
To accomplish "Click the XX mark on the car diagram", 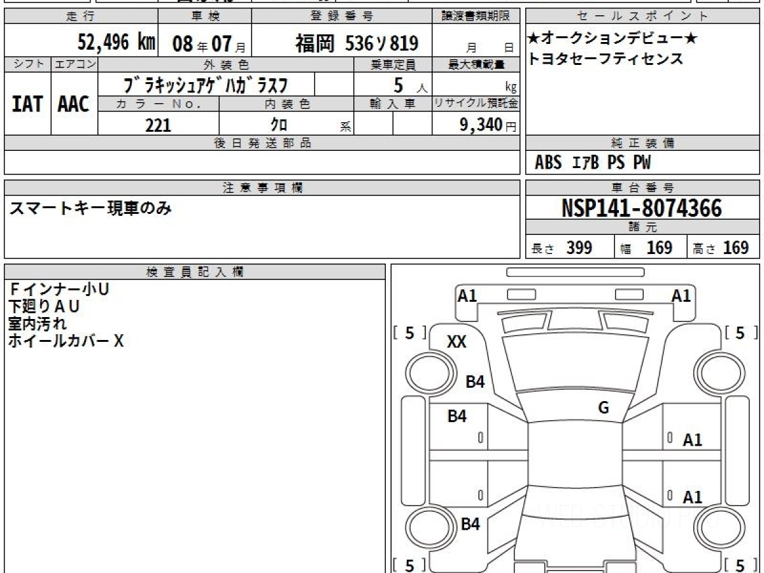I will (456, 342).
